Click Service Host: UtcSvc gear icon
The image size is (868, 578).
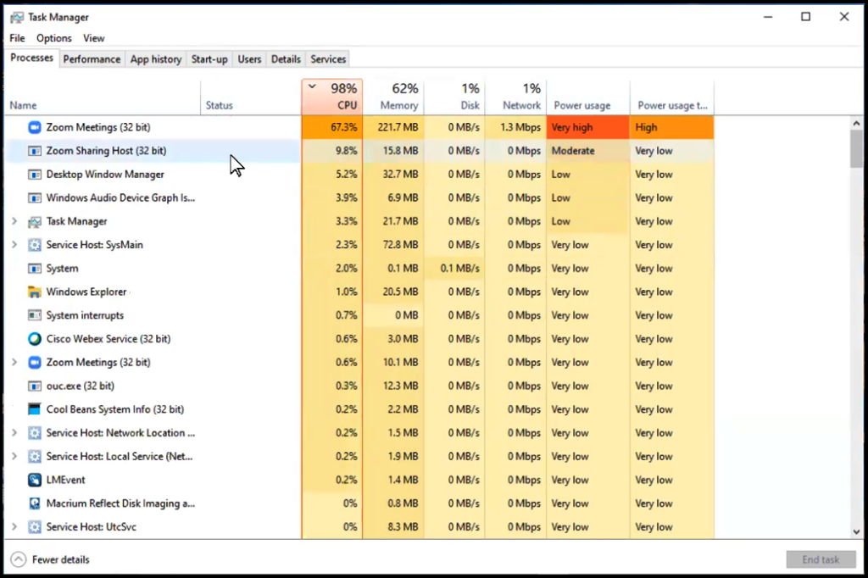[x=34, y=527]
